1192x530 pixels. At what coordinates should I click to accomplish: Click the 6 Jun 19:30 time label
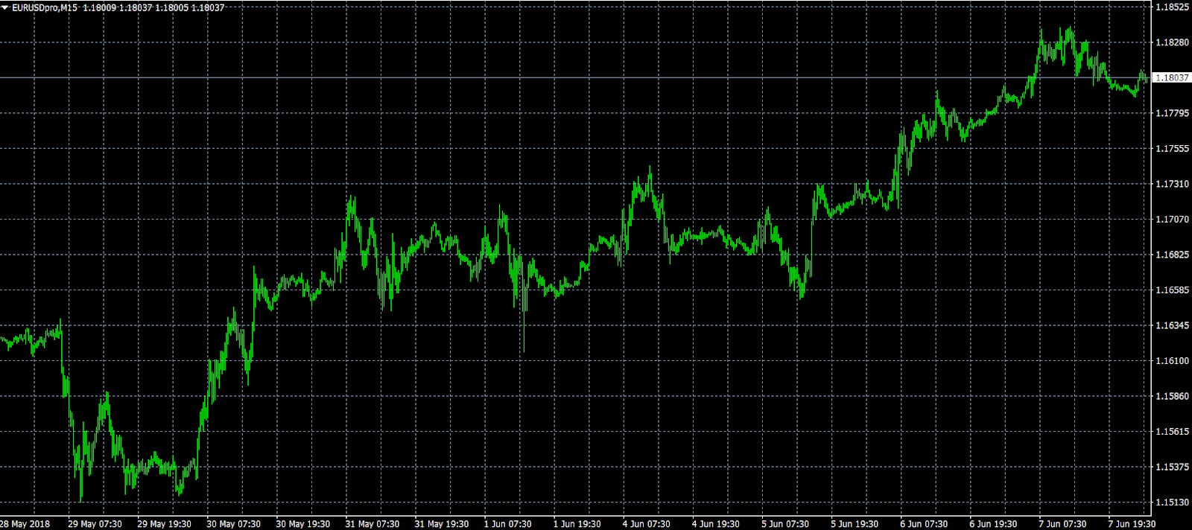point(992,524)
